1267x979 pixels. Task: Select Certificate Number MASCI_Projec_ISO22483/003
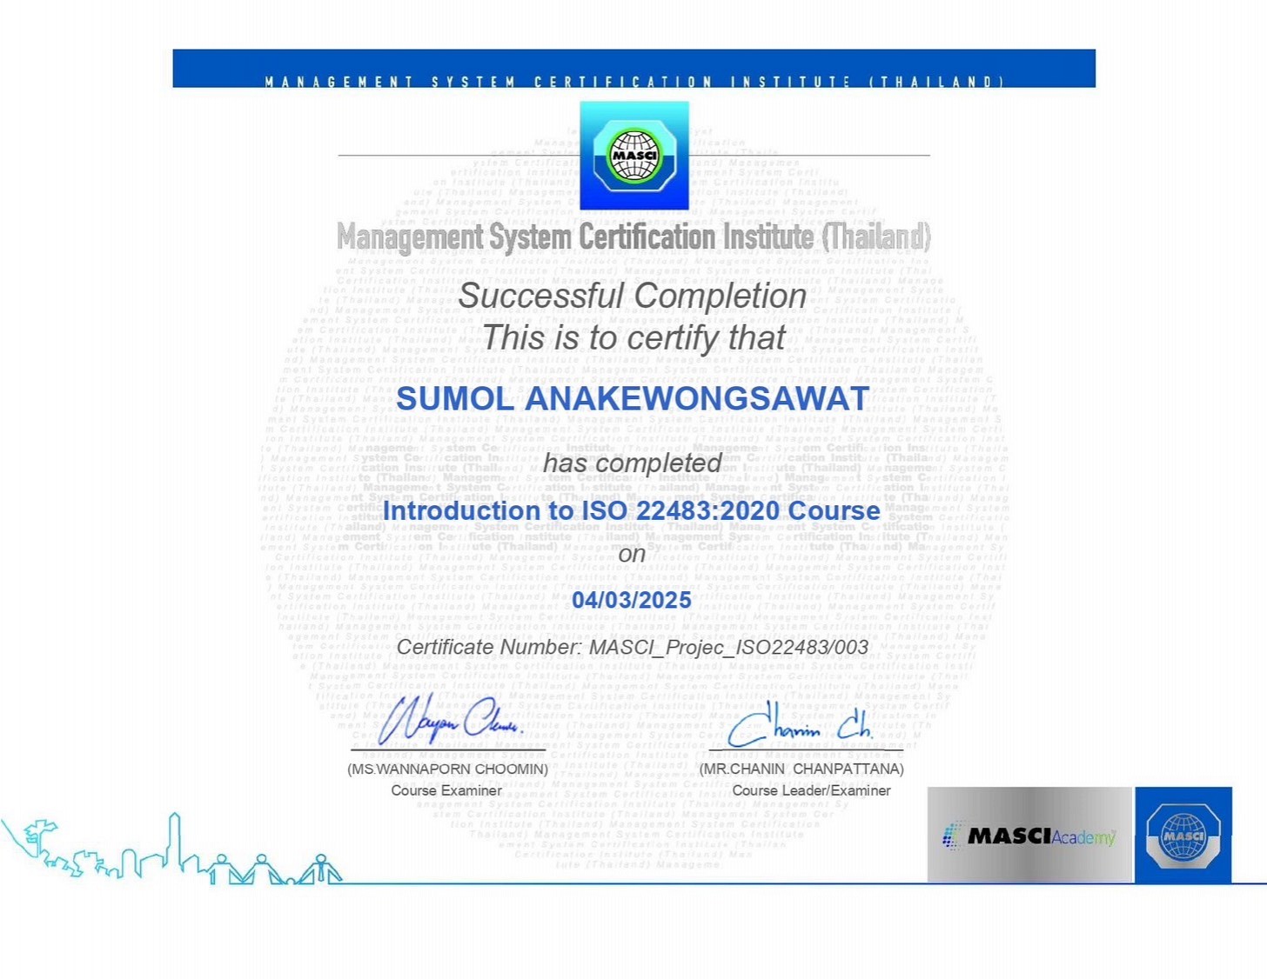pyautogui.click(x=633, y=648)
